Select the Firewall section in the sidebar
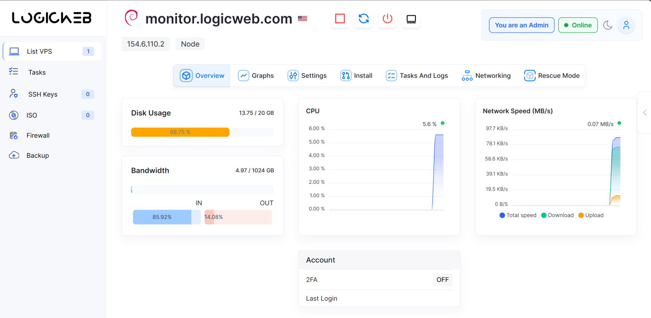Image resolution: width=651 pixels, height=318 pixels. (x=38, y=135)
